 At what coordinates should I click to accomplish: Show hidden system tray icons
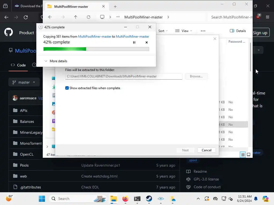[x=198, y=199]
